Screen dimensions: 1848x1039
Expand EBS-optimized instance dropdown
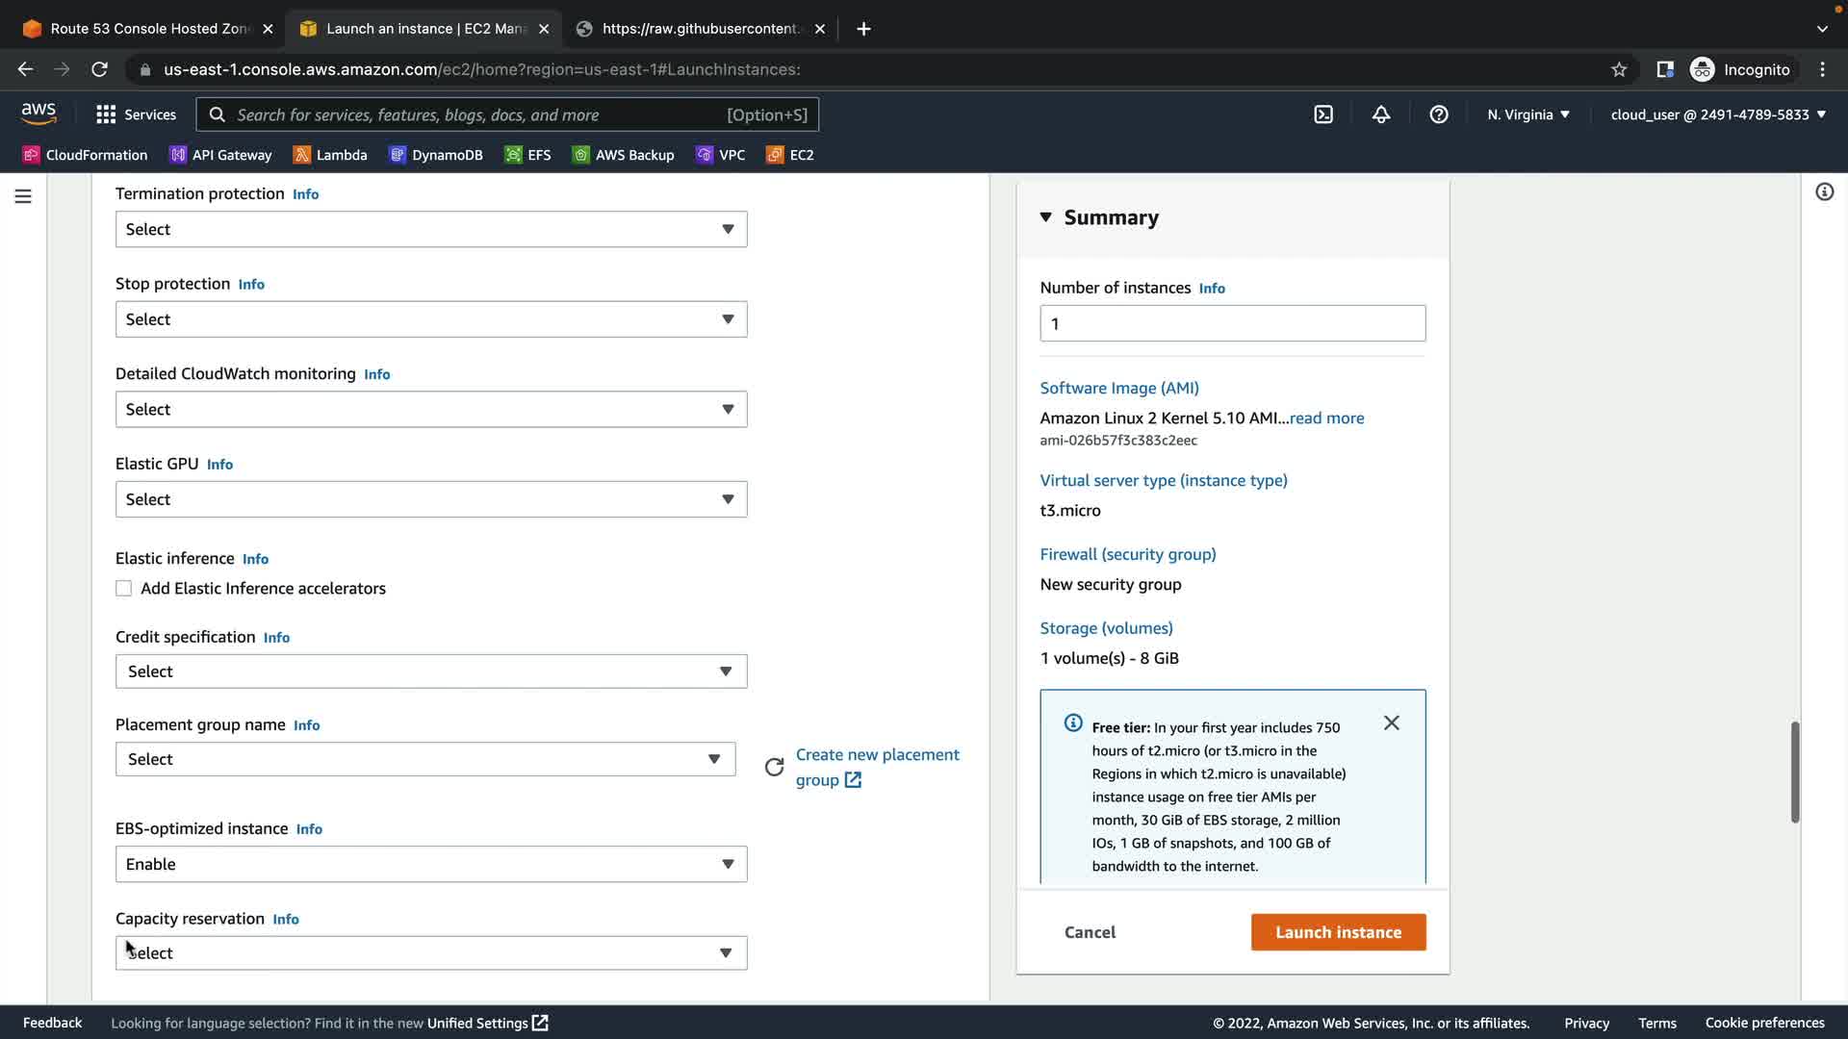click(x=430, y=864)
